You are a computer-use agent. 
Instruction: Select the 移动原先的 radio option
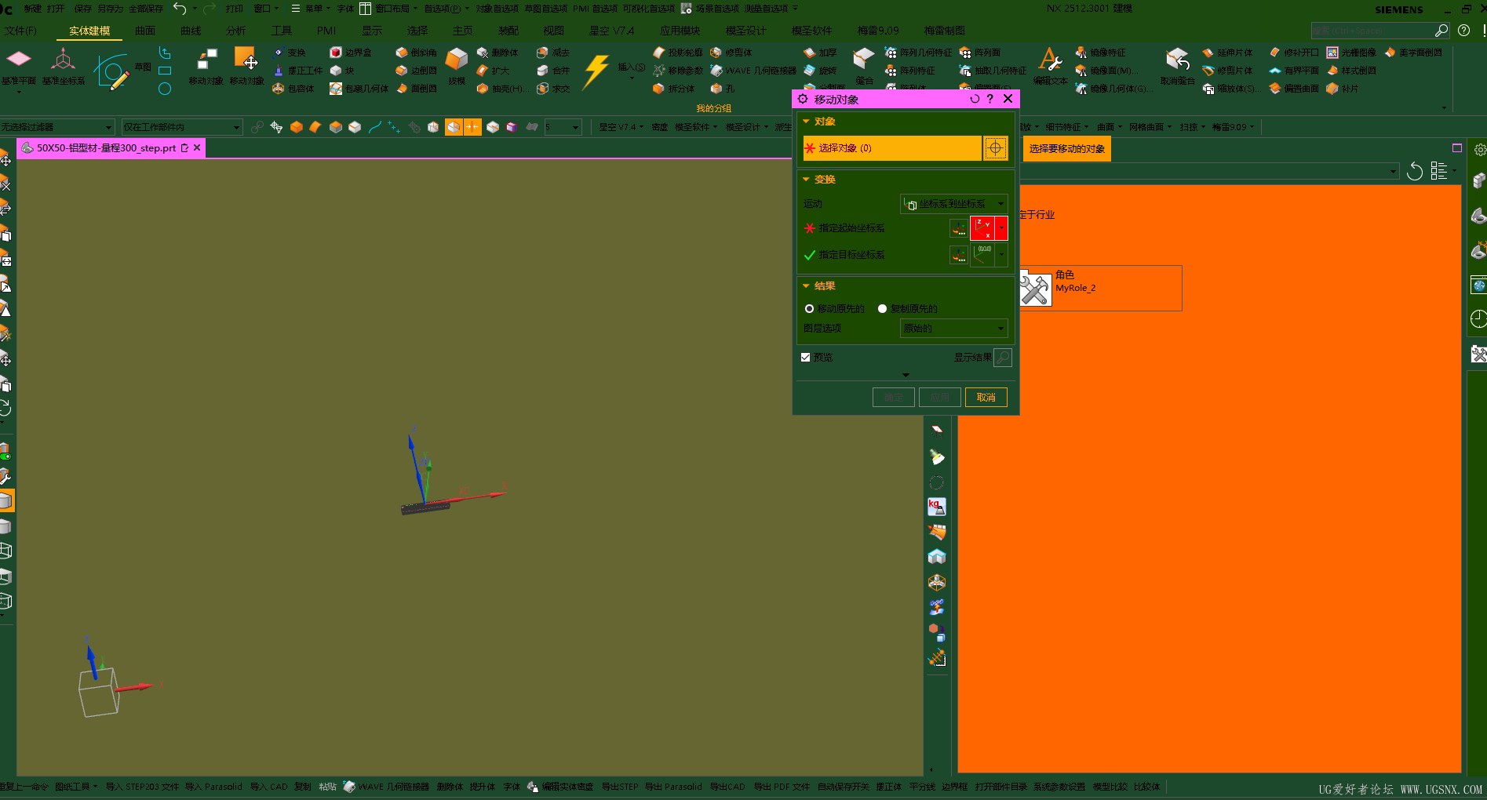[809, 309]
